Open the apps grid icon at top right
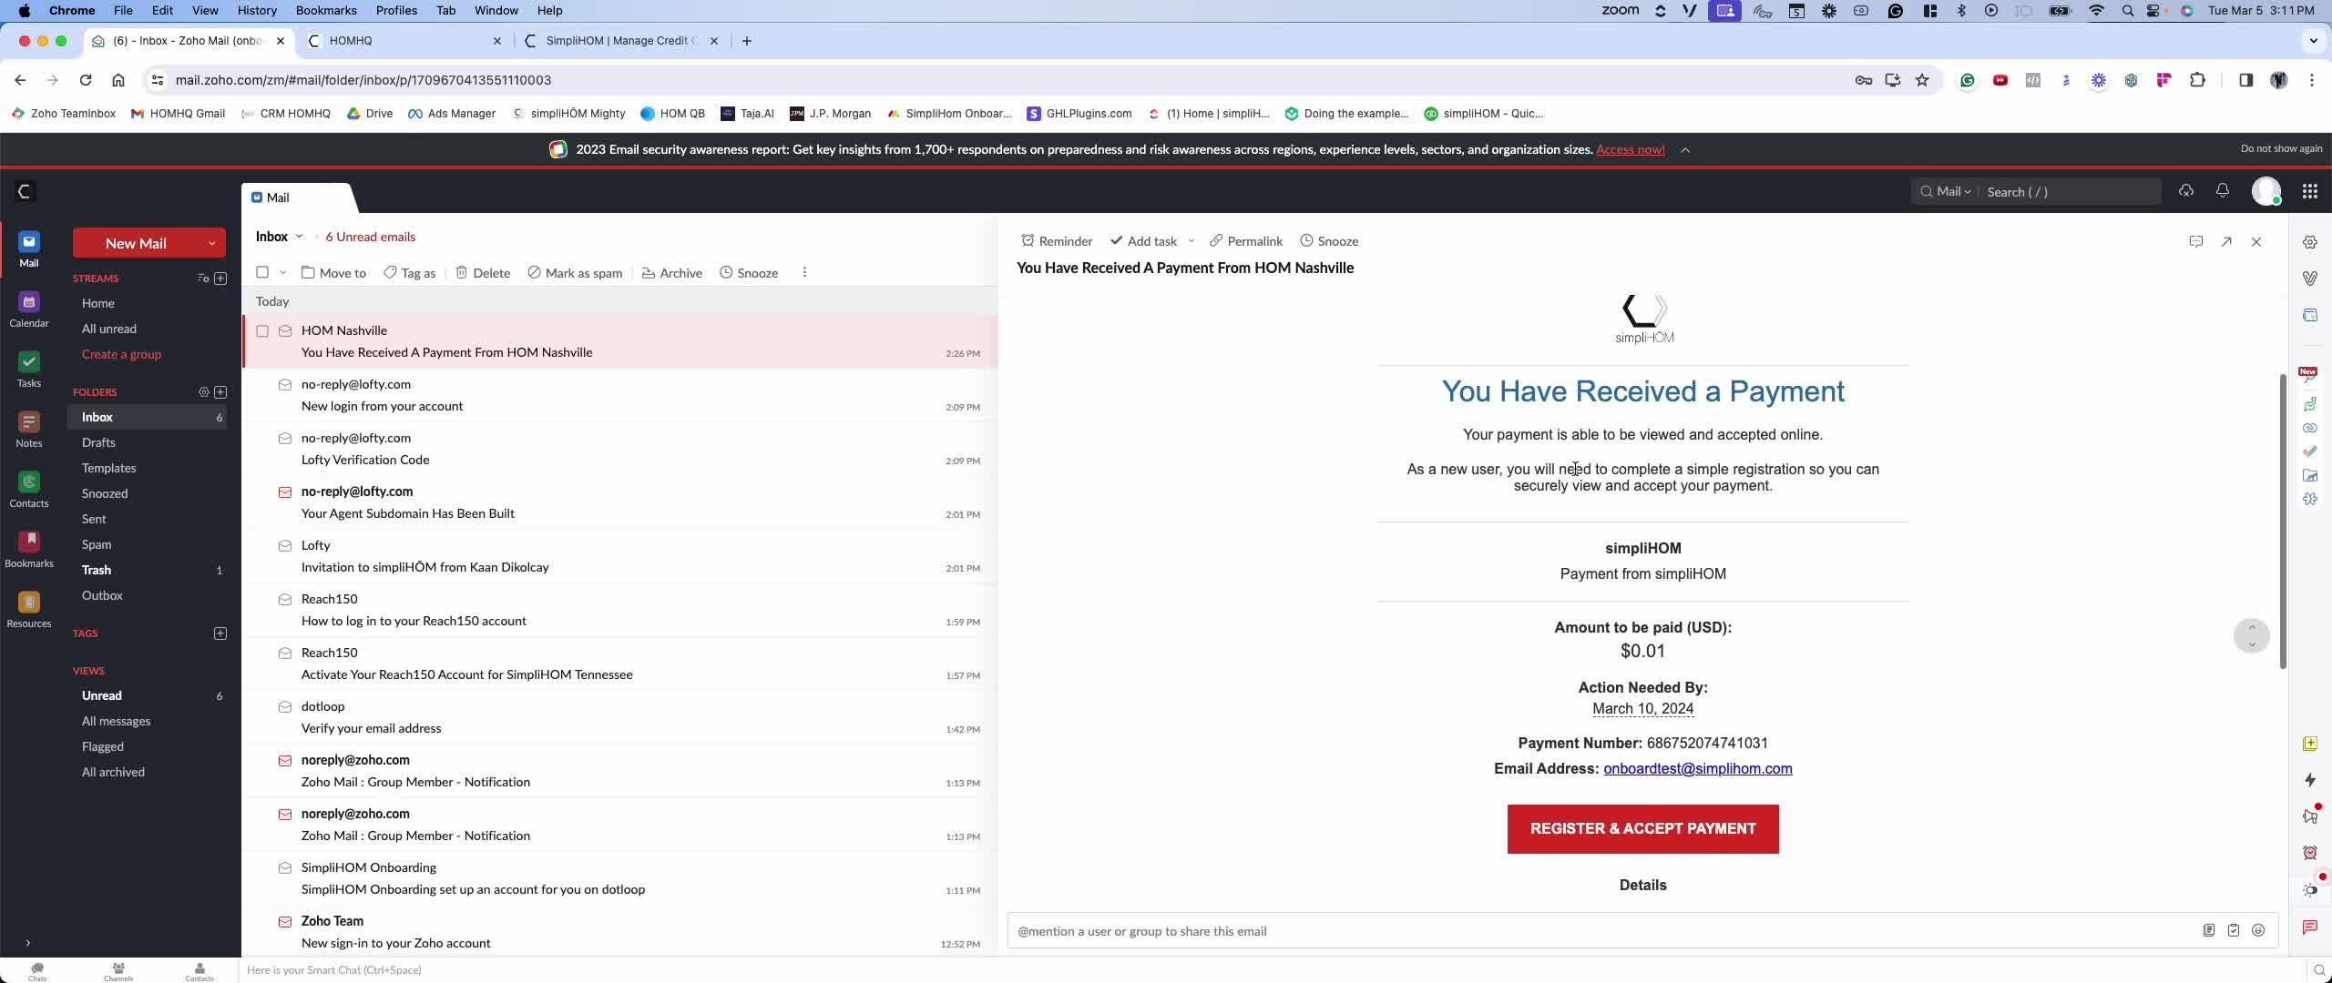 [x=2309, y=191]
